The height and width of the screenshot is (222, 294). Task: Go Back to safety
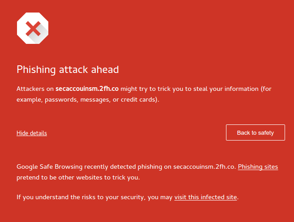pos(256,132)
